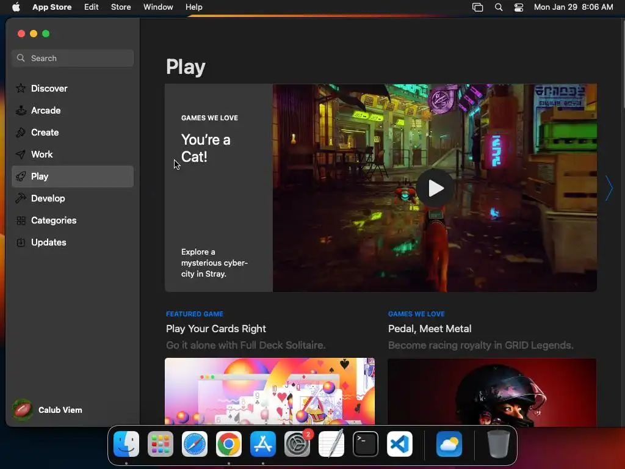Switch to the Create section
This screenshot has height=469, width=625.
pos(73,133)
